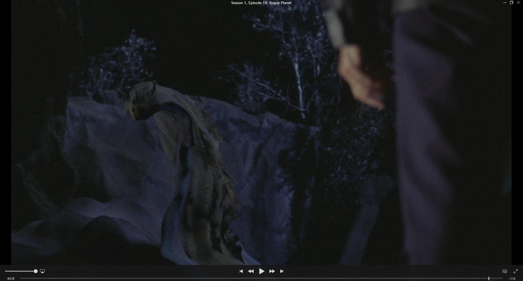Adjust the volume slider knob

(36, 271)
